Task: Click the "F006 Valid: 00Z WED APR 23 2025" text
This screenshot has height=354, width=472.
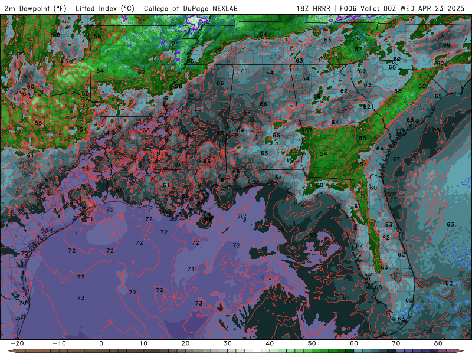Action: [402, 8]
